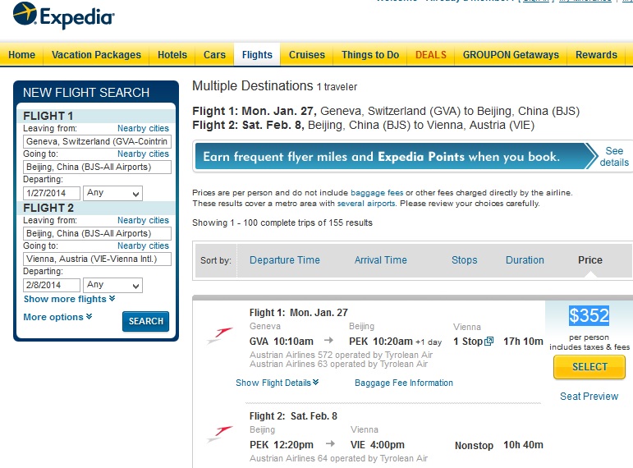Click the $352 price

click(589, 315)
